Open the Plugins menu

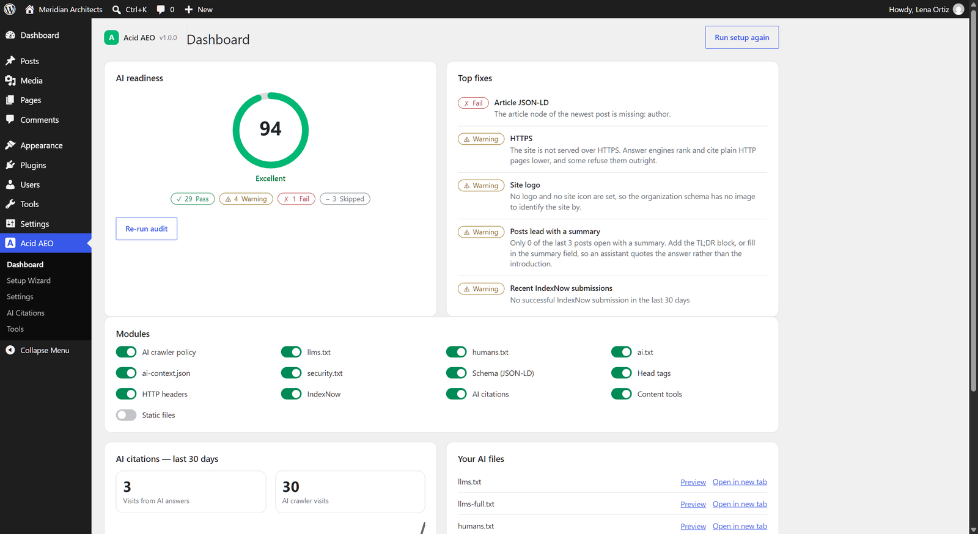(46, 165)
